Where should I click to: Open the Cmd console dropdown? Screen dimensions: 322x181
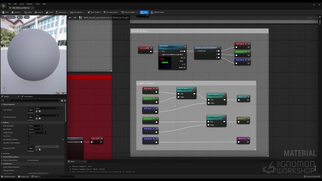click(35, 177)
